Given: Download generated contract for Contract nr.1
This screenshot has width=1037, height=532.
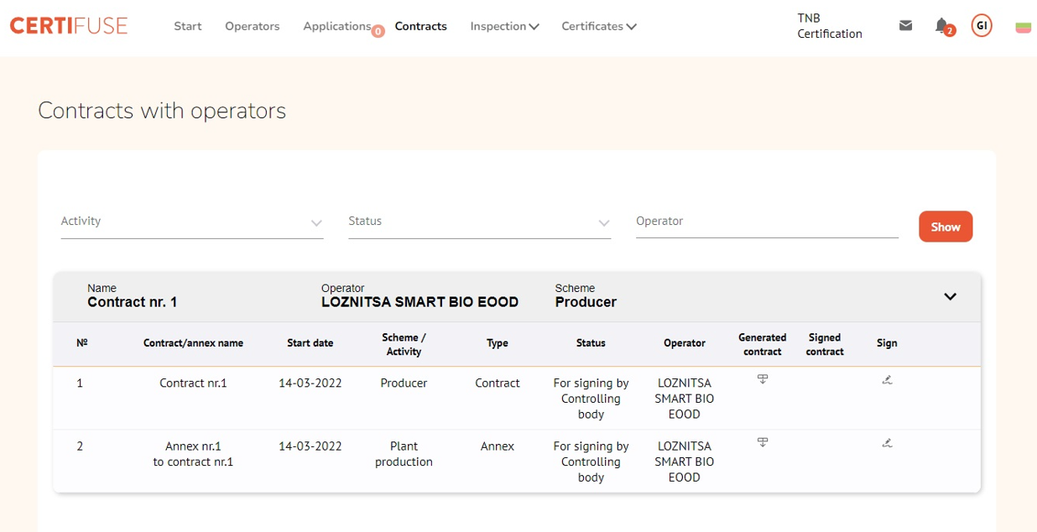Looking at the screenshot, I should [763, 380].
